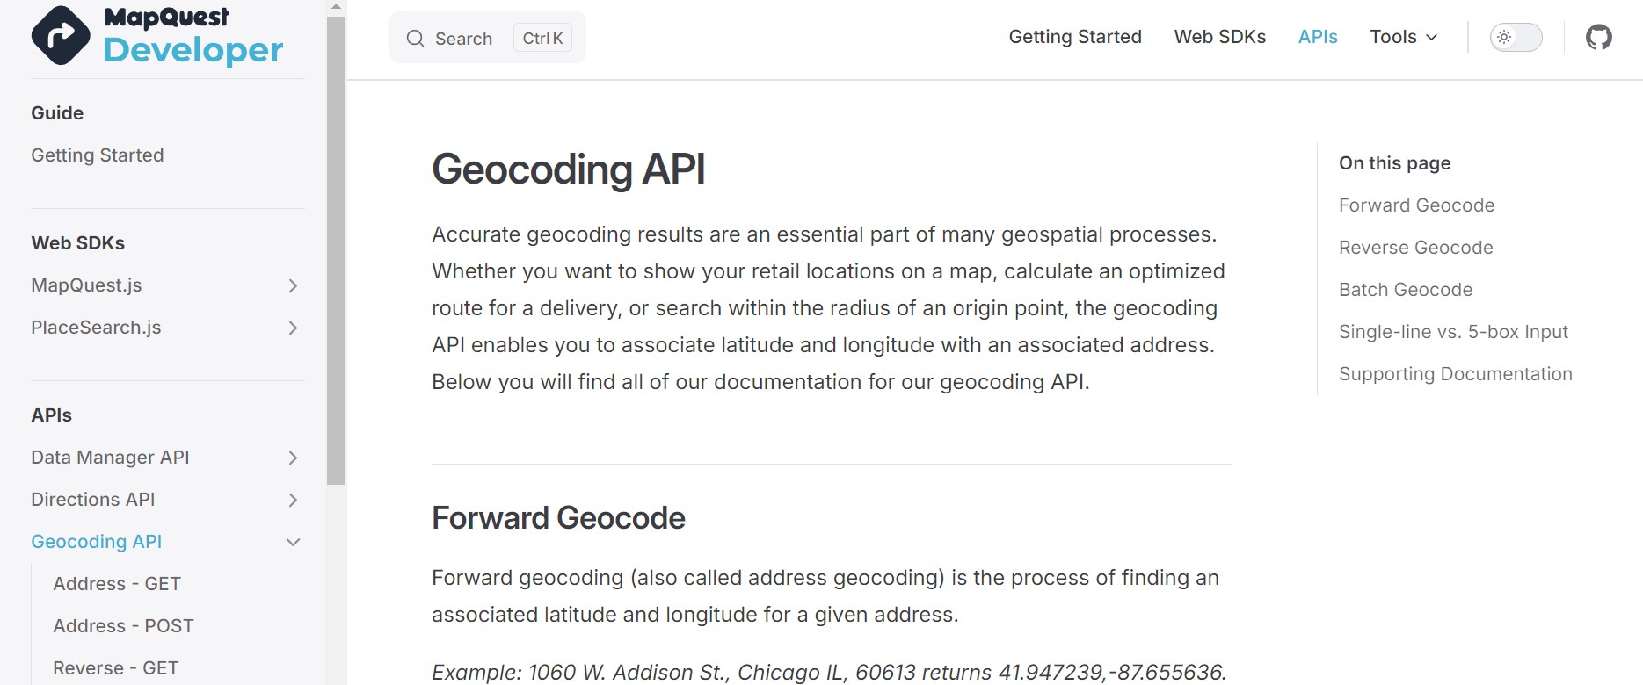This screenshot has height=685, width=1643.
Task: Click the sidebar vertical scrollbar thumb
Action: [336, 250]
